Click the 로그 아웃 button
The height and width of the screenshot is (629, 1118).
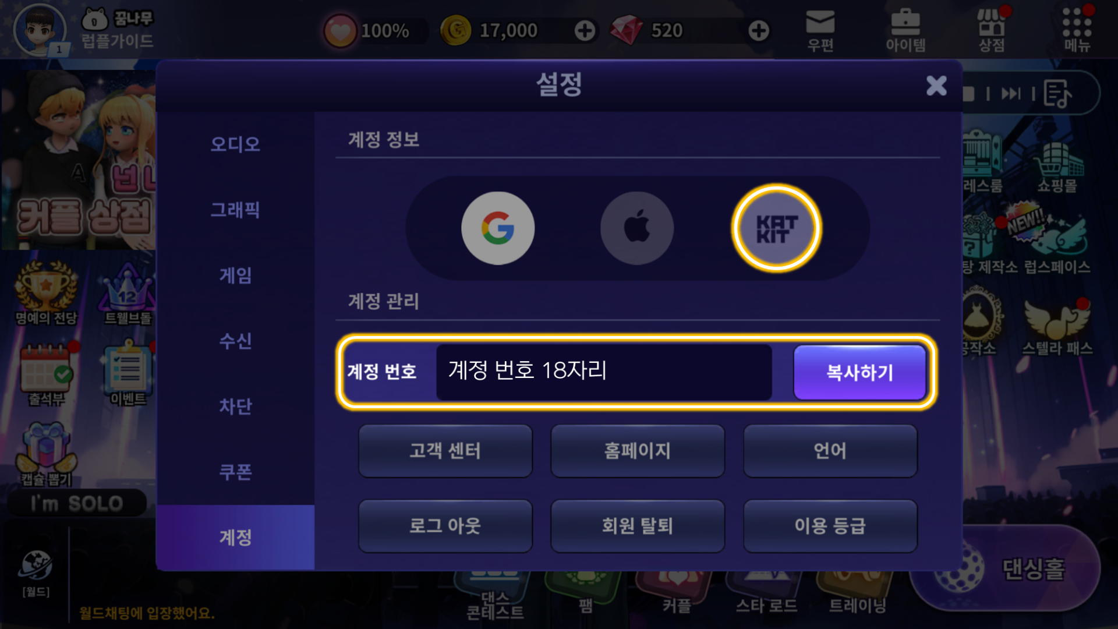point(445,526)
